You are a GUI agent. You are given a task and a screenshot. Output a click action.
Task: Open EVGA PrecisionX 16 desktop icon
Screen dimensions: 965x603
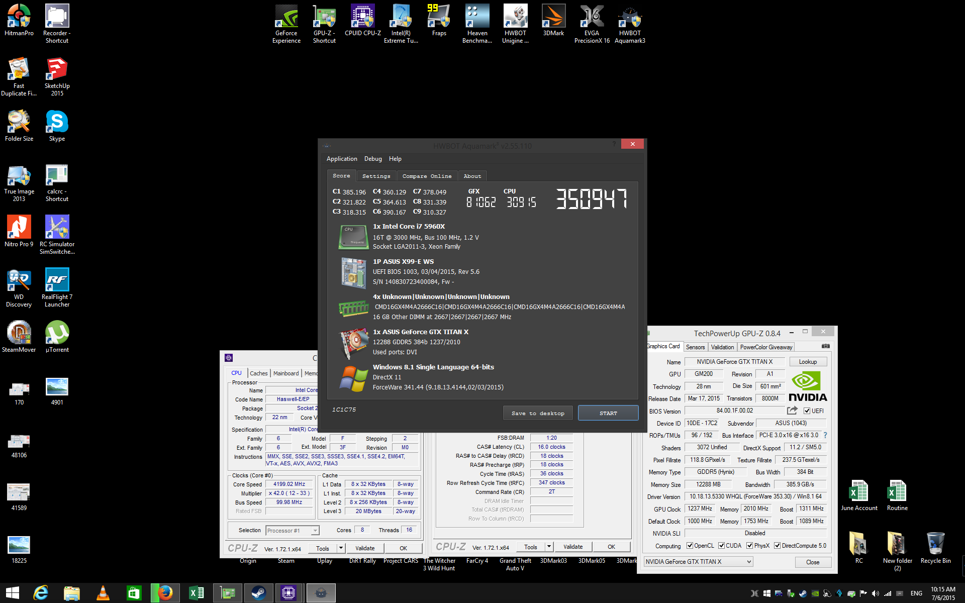pyautogui.click(x=592, y=24)
